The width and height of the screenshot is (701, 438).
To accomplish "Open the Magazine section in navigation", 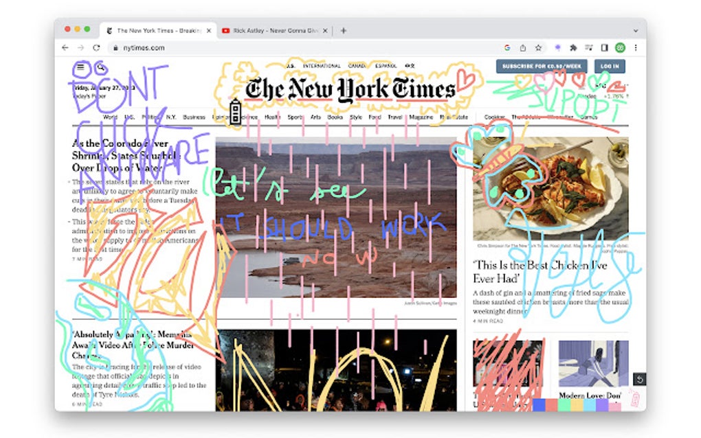I will point(421,117).
